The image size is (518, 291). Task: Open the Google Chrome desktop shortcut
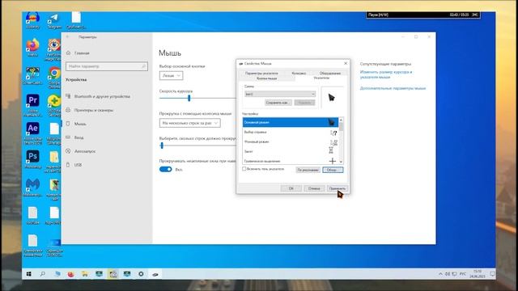54,77
